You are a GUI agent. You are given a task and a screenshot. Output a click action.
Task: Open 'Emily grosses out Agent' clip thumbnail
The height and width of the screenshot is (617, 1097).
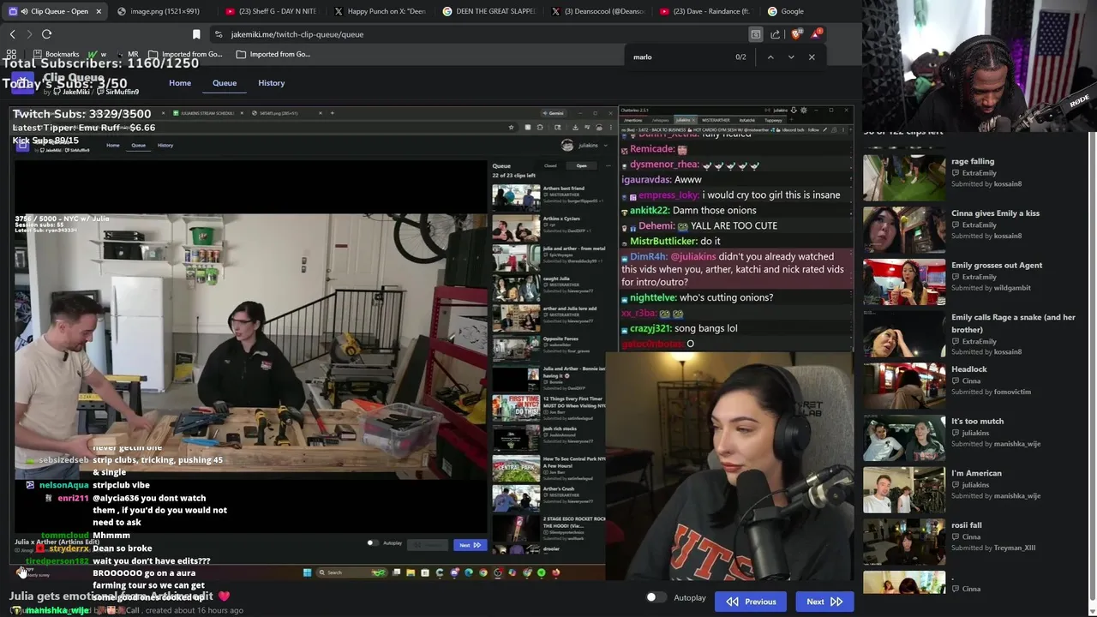pyautogui.click(x=904, y=281)
